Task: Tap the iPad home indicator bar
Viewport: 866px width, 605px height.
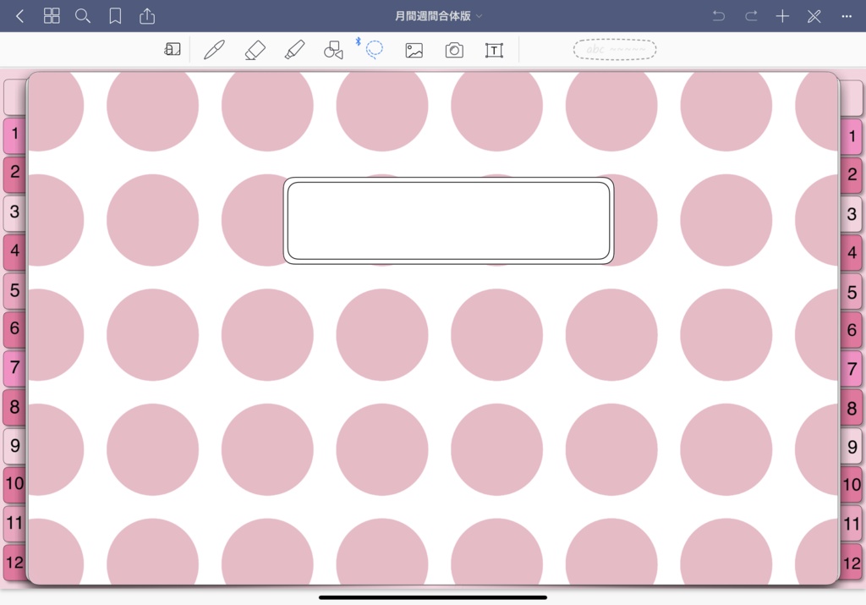Action: (433, 597)
